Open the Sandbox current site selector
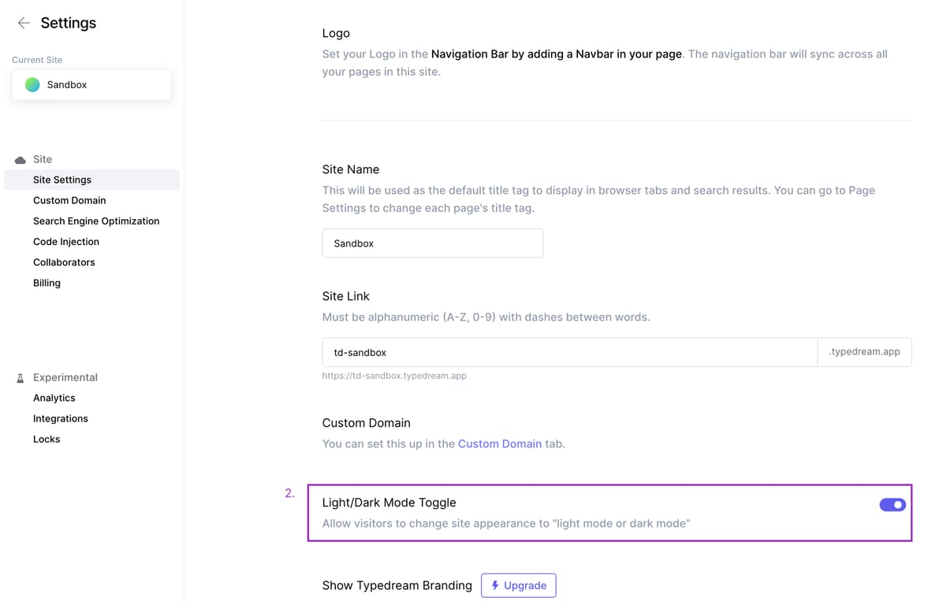Screen dimensions: 943x605 pyautogui.click(x=91, y=85)
